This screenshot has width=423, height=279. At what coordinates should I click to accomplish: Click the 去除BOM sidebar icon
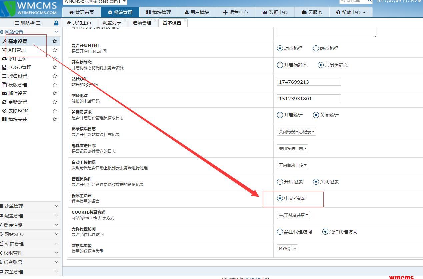4,111
